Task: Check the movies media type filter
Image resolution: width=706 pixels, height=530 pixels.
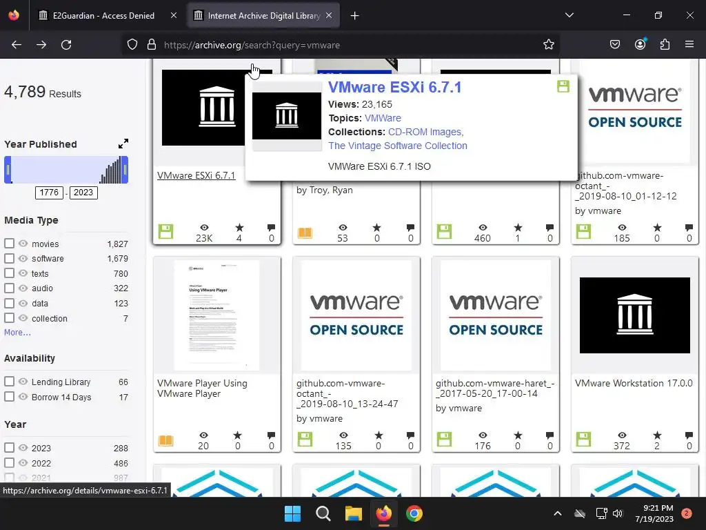Action: tap(9, 244)
